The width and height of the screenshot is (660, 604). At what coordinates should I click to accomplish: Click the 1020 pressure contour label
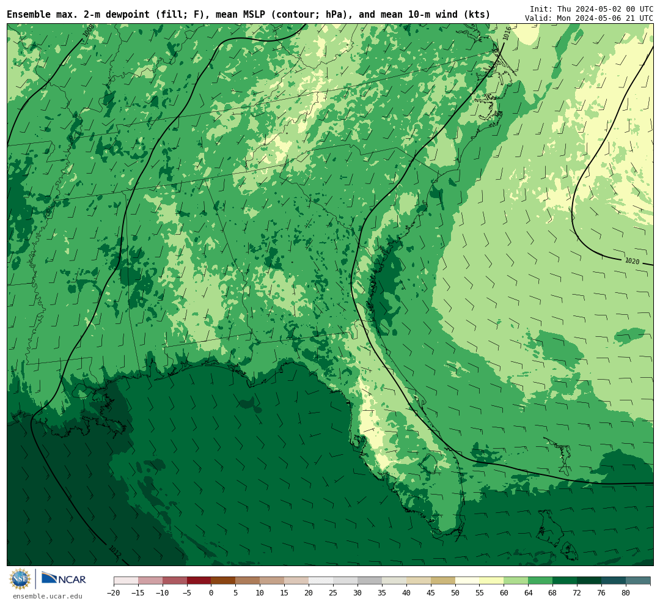[x=632, y=261]
